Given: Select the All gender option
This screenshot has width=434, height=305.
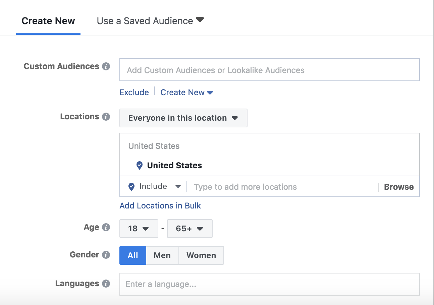Looking at the screenshot, I should 133,255.
